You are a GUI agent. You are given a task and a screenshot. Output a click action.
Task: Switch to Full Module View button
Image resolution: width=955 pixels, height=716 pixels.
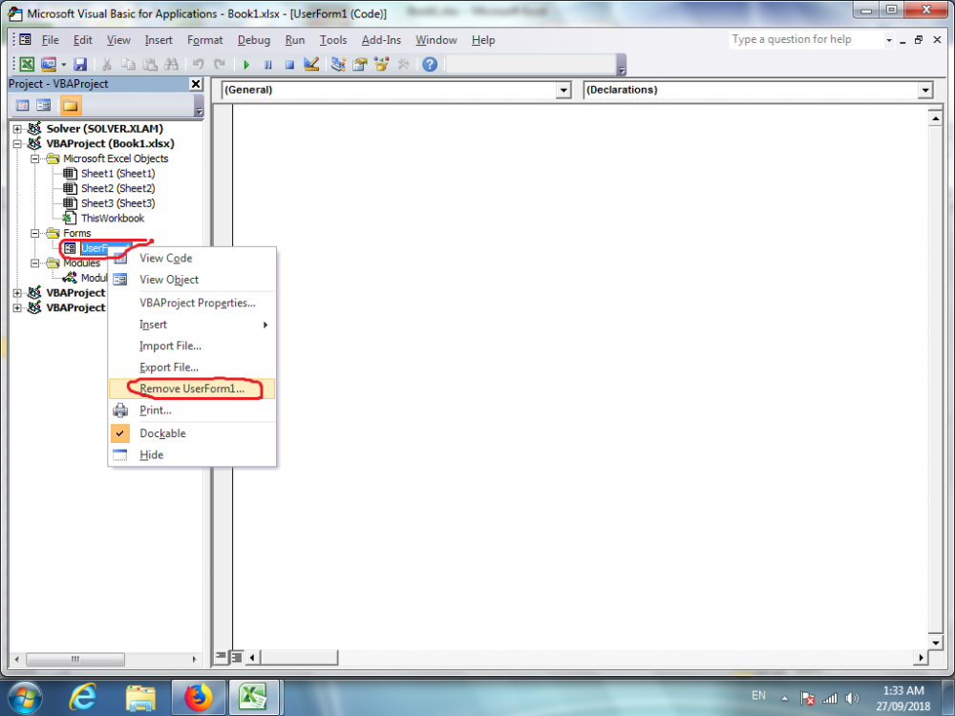[236, 657]
